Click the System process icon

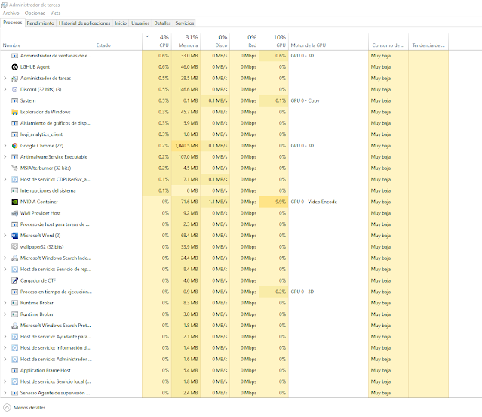coord(14,100)
